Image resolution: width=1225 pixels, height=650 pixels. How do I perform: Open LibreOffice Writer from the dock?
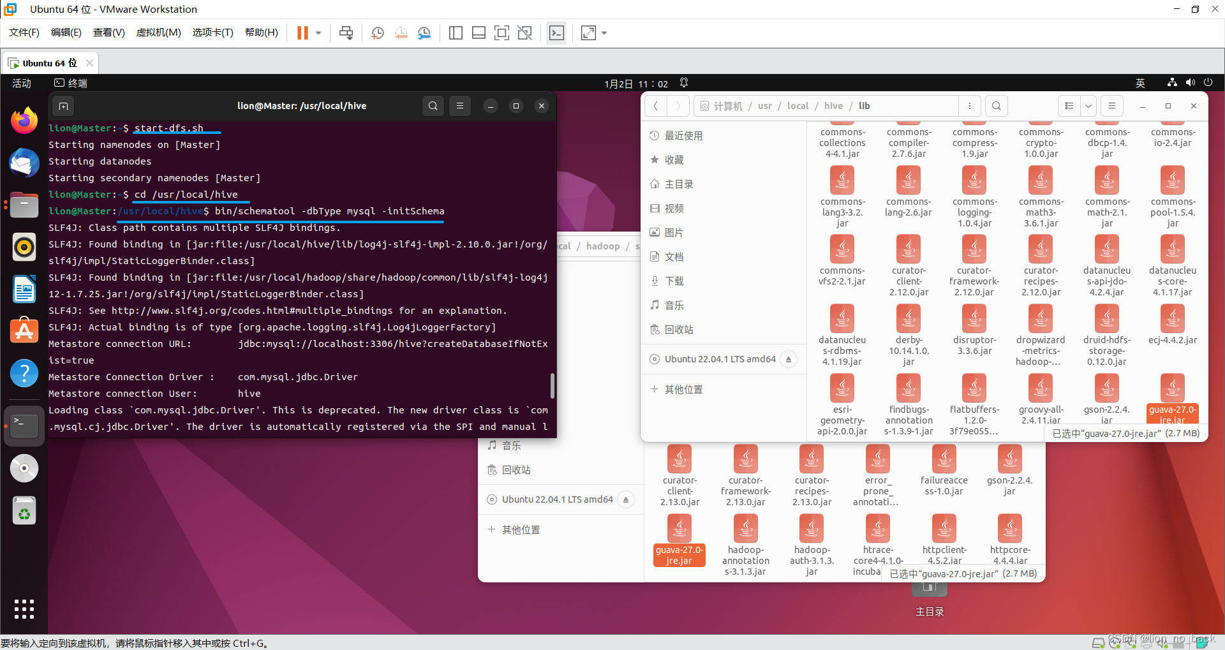[x=24, y=289]
